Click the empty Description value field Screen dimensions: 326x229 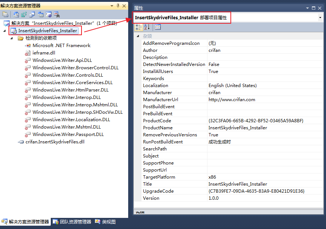265,57
